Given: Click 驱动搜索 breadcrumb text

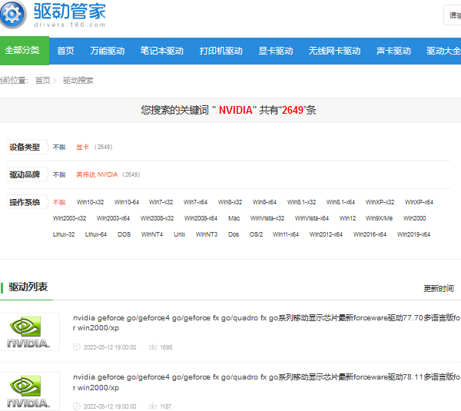Looking at the screenshot, I should [78, 80].
